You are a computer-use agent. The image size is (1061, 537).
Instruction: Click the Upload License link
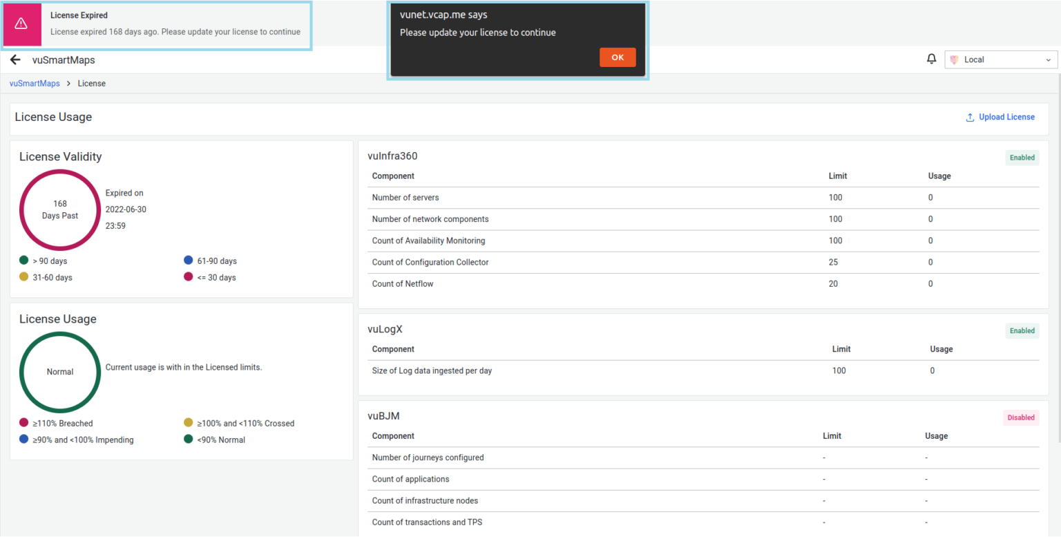[1006, 117]
